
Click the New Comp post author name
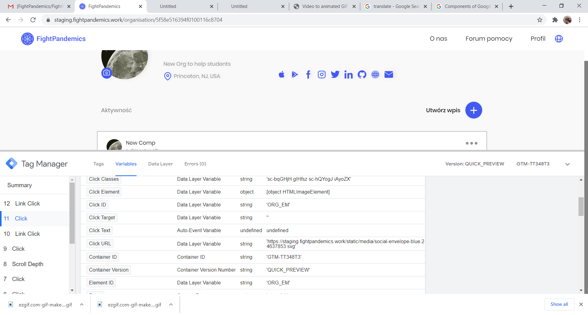click(140, 143)
